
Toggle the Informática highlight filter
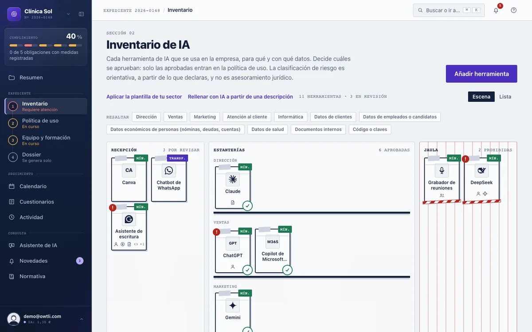[x=290, y=117]
